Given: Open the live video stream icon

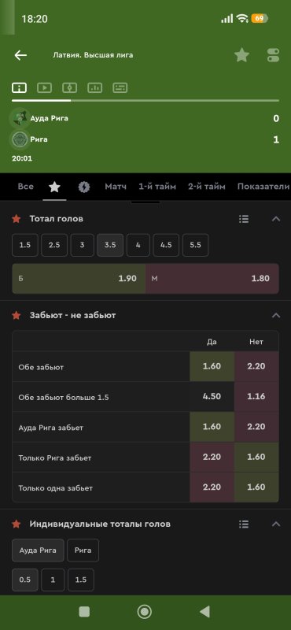Looking at the screenshot, I should click(45, 87).
